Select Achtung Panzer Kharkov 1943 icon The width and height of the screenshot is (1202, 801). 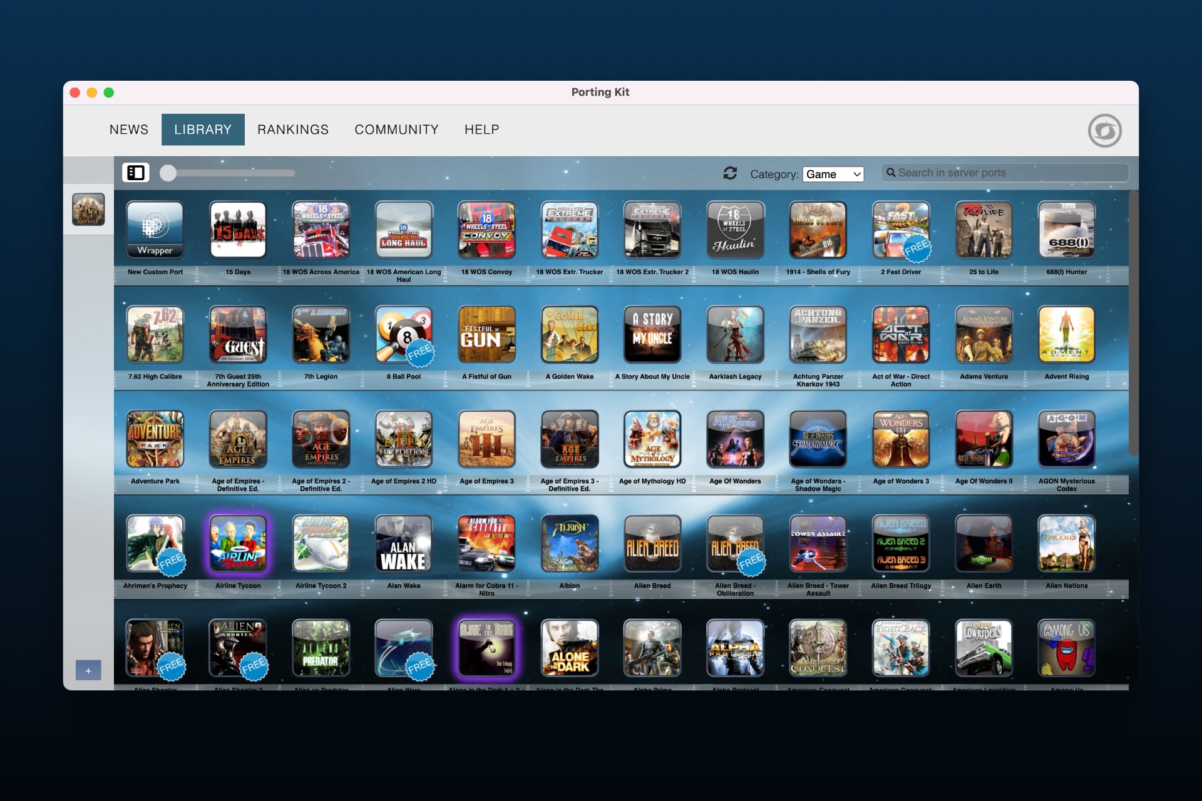pos(818,334)
